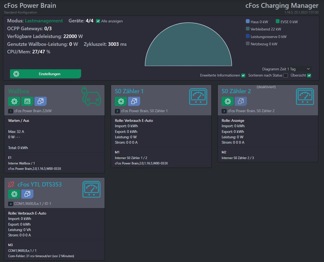The height and width of the screenshot is (262, 324).
Task: Click the Standard-Konfiguration subtitle
Action: point(20,12)
